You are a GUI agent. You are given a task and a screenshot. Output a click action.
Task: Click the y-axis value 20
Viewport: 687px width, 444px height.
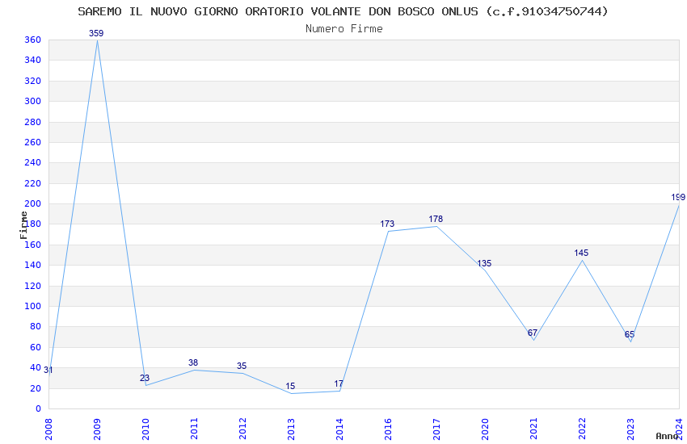pos(36,388)
